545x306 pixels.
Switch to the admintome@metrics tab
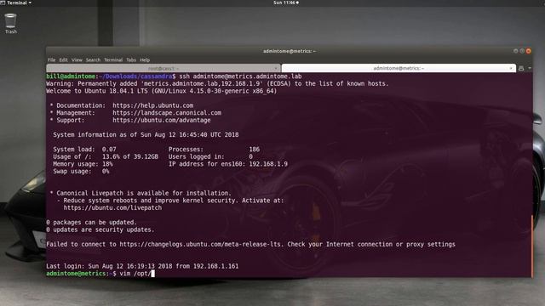(399, 68)
